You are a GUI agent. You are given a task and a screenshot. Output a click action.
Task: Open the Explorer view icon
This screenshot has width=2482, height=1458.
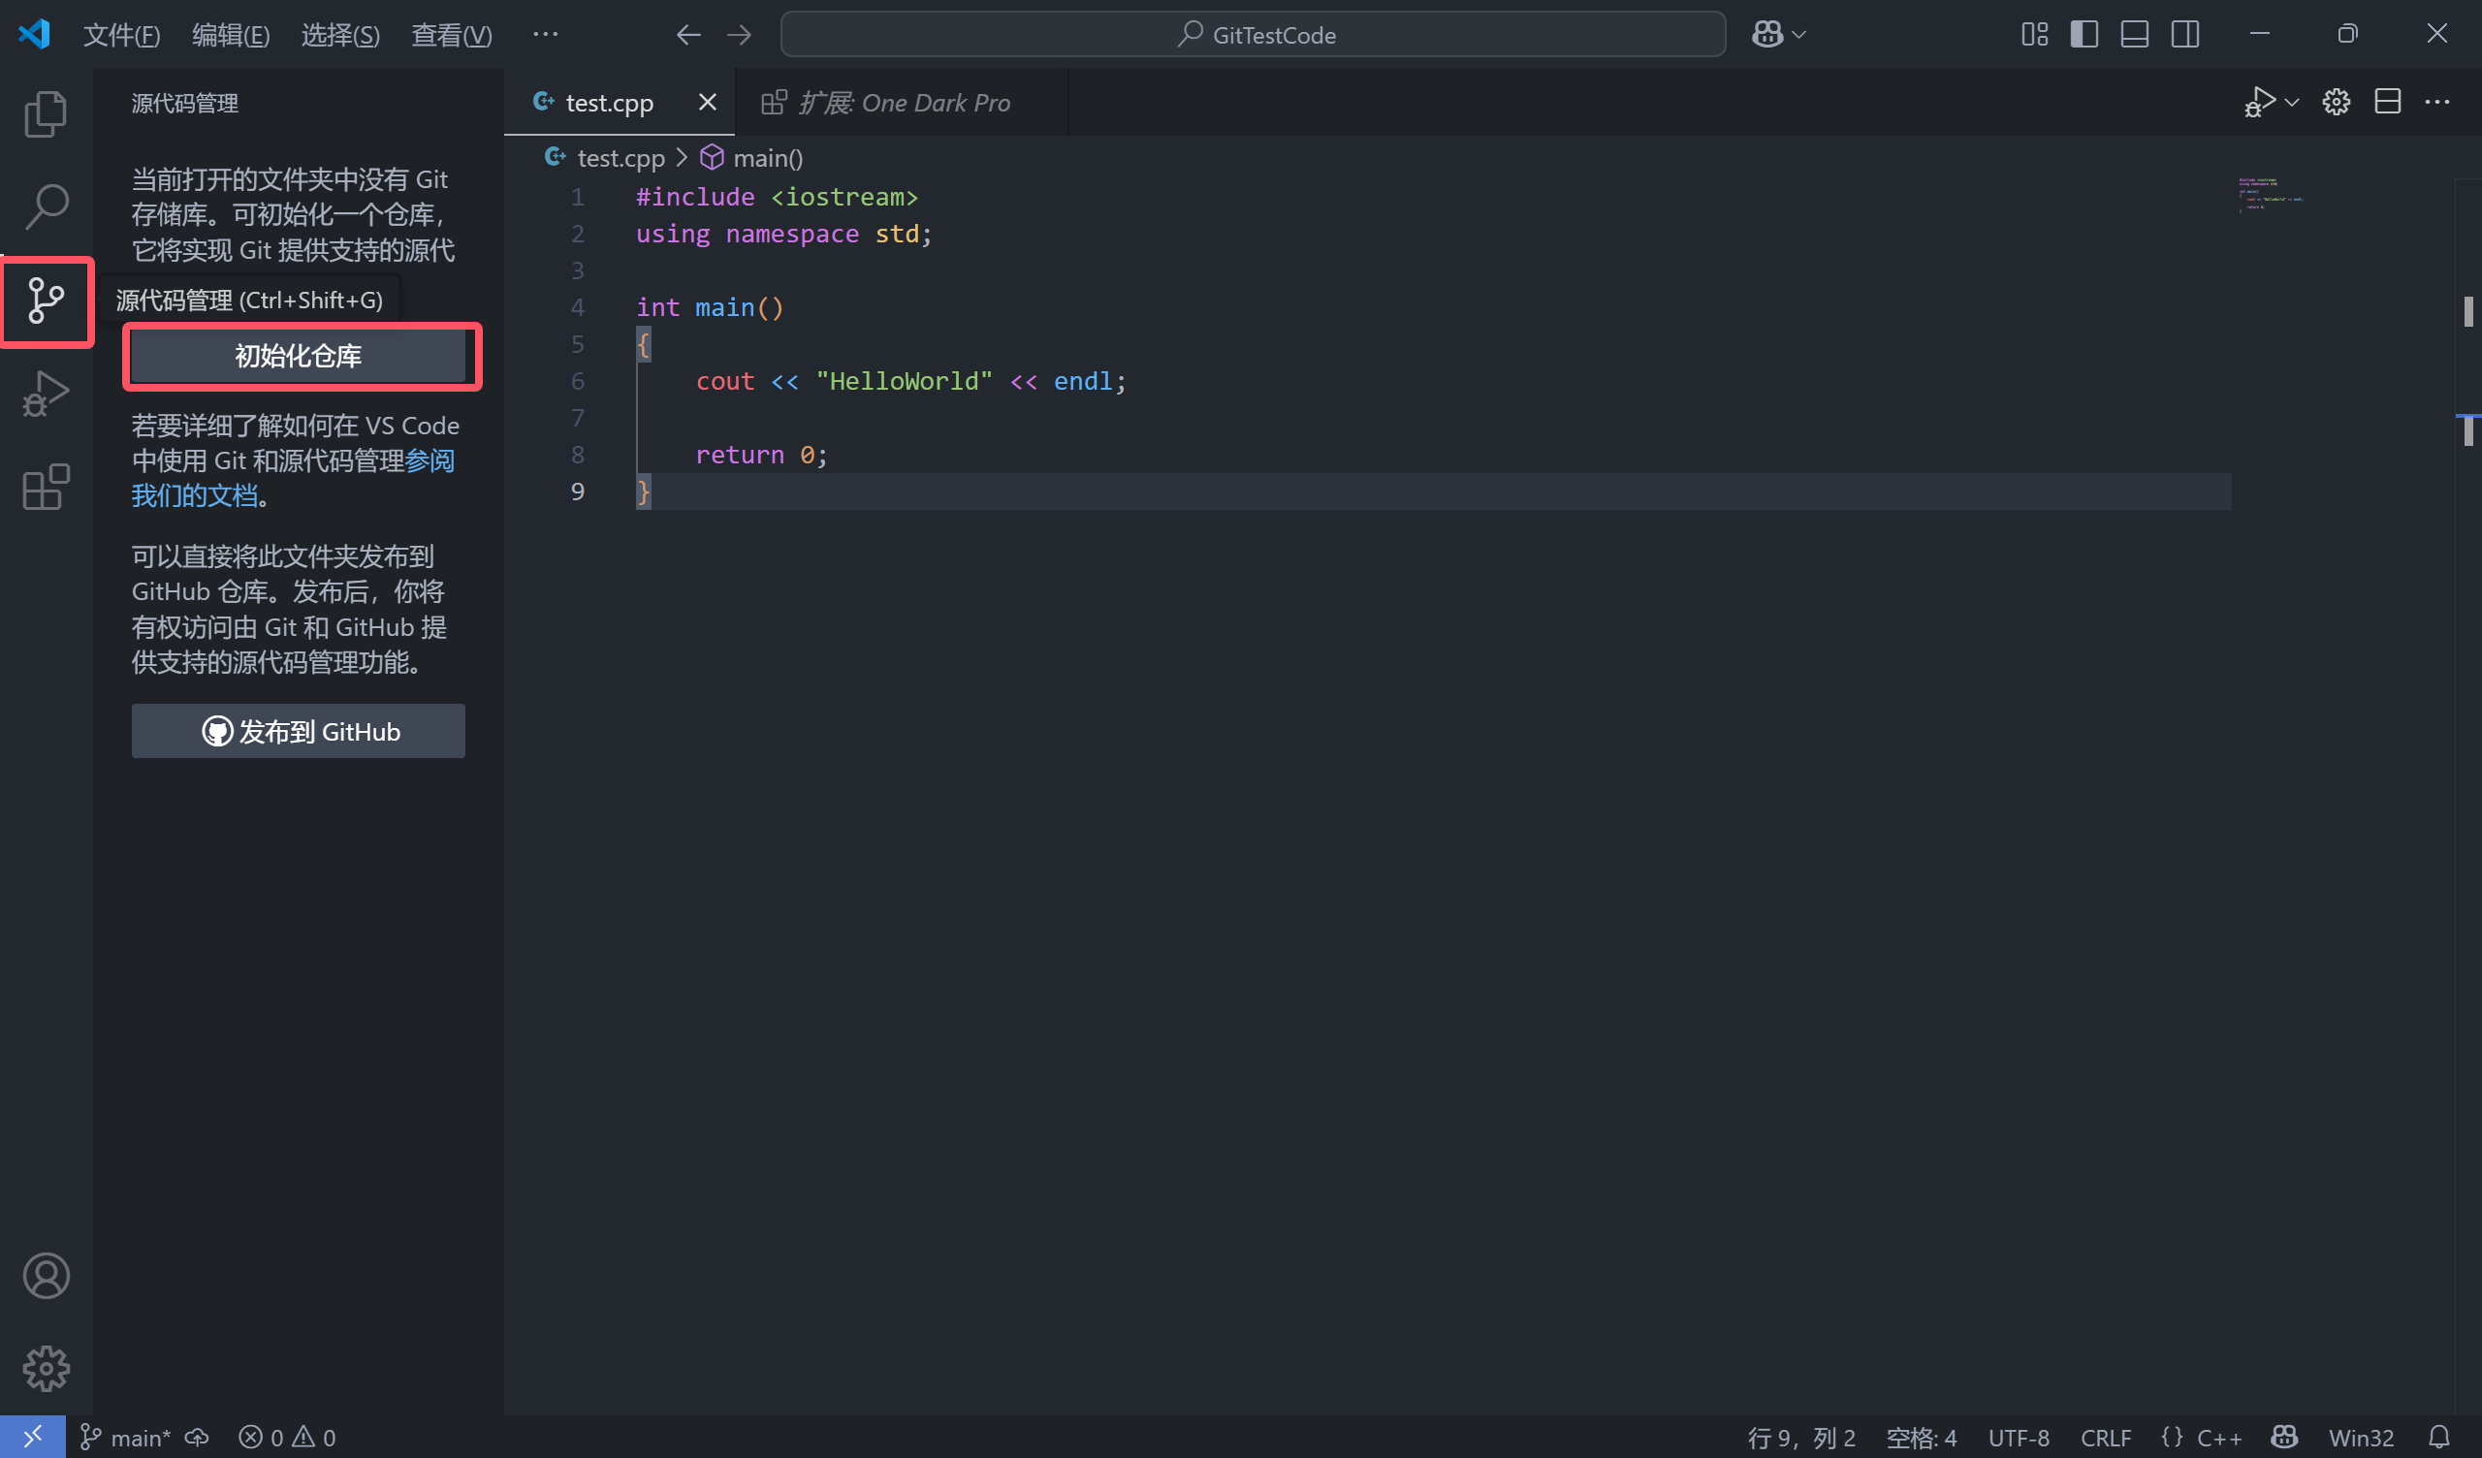pyautogui.click(x=46, y=113)
